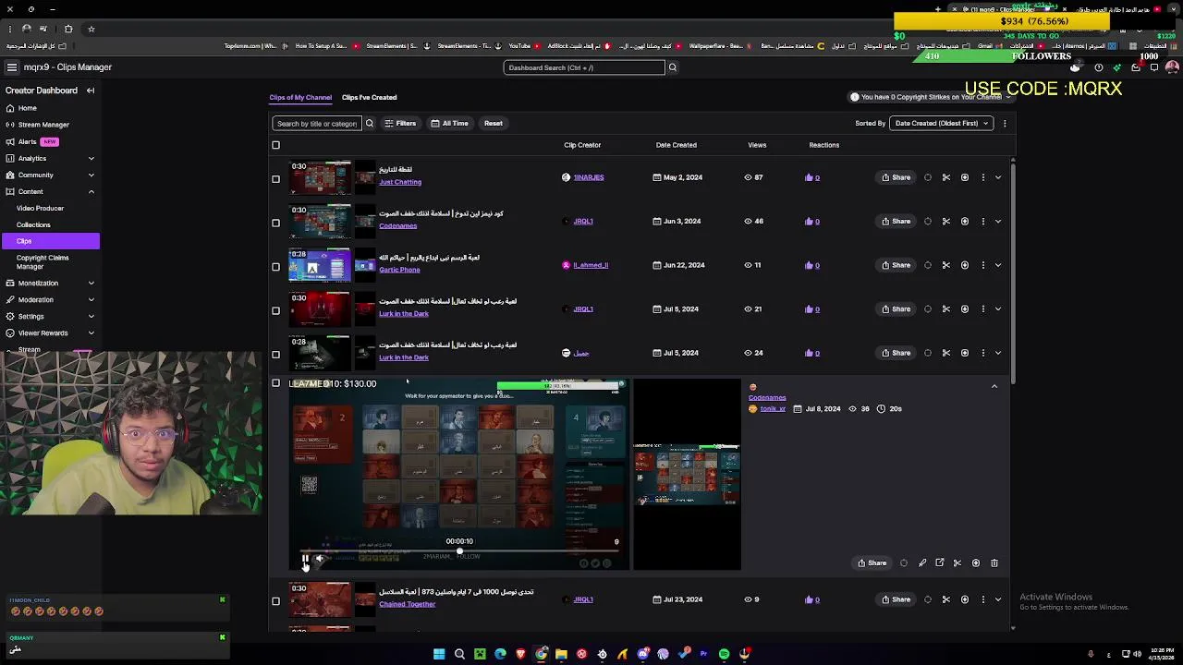This screenshot has width=1183, height=665.
Task: Open the Sorted By Date Created dropdown
Action: (941, 123)
